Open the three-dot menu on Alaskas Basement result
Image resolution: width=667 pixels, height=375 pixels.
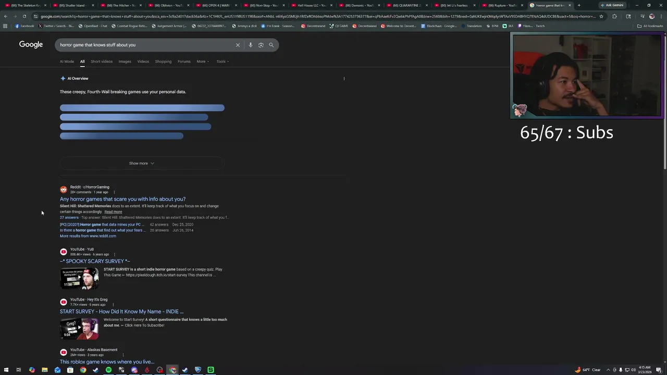[x=123, y=355]
